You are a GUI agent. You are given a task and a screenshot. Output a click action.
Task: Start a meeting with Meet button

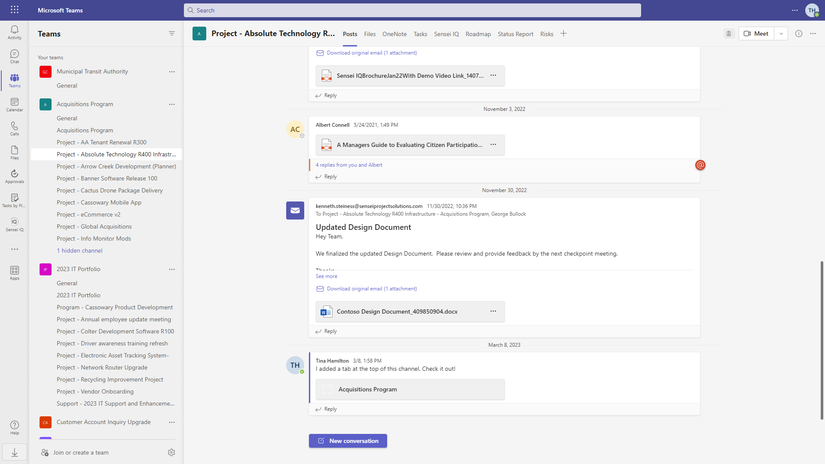[756, 34]
